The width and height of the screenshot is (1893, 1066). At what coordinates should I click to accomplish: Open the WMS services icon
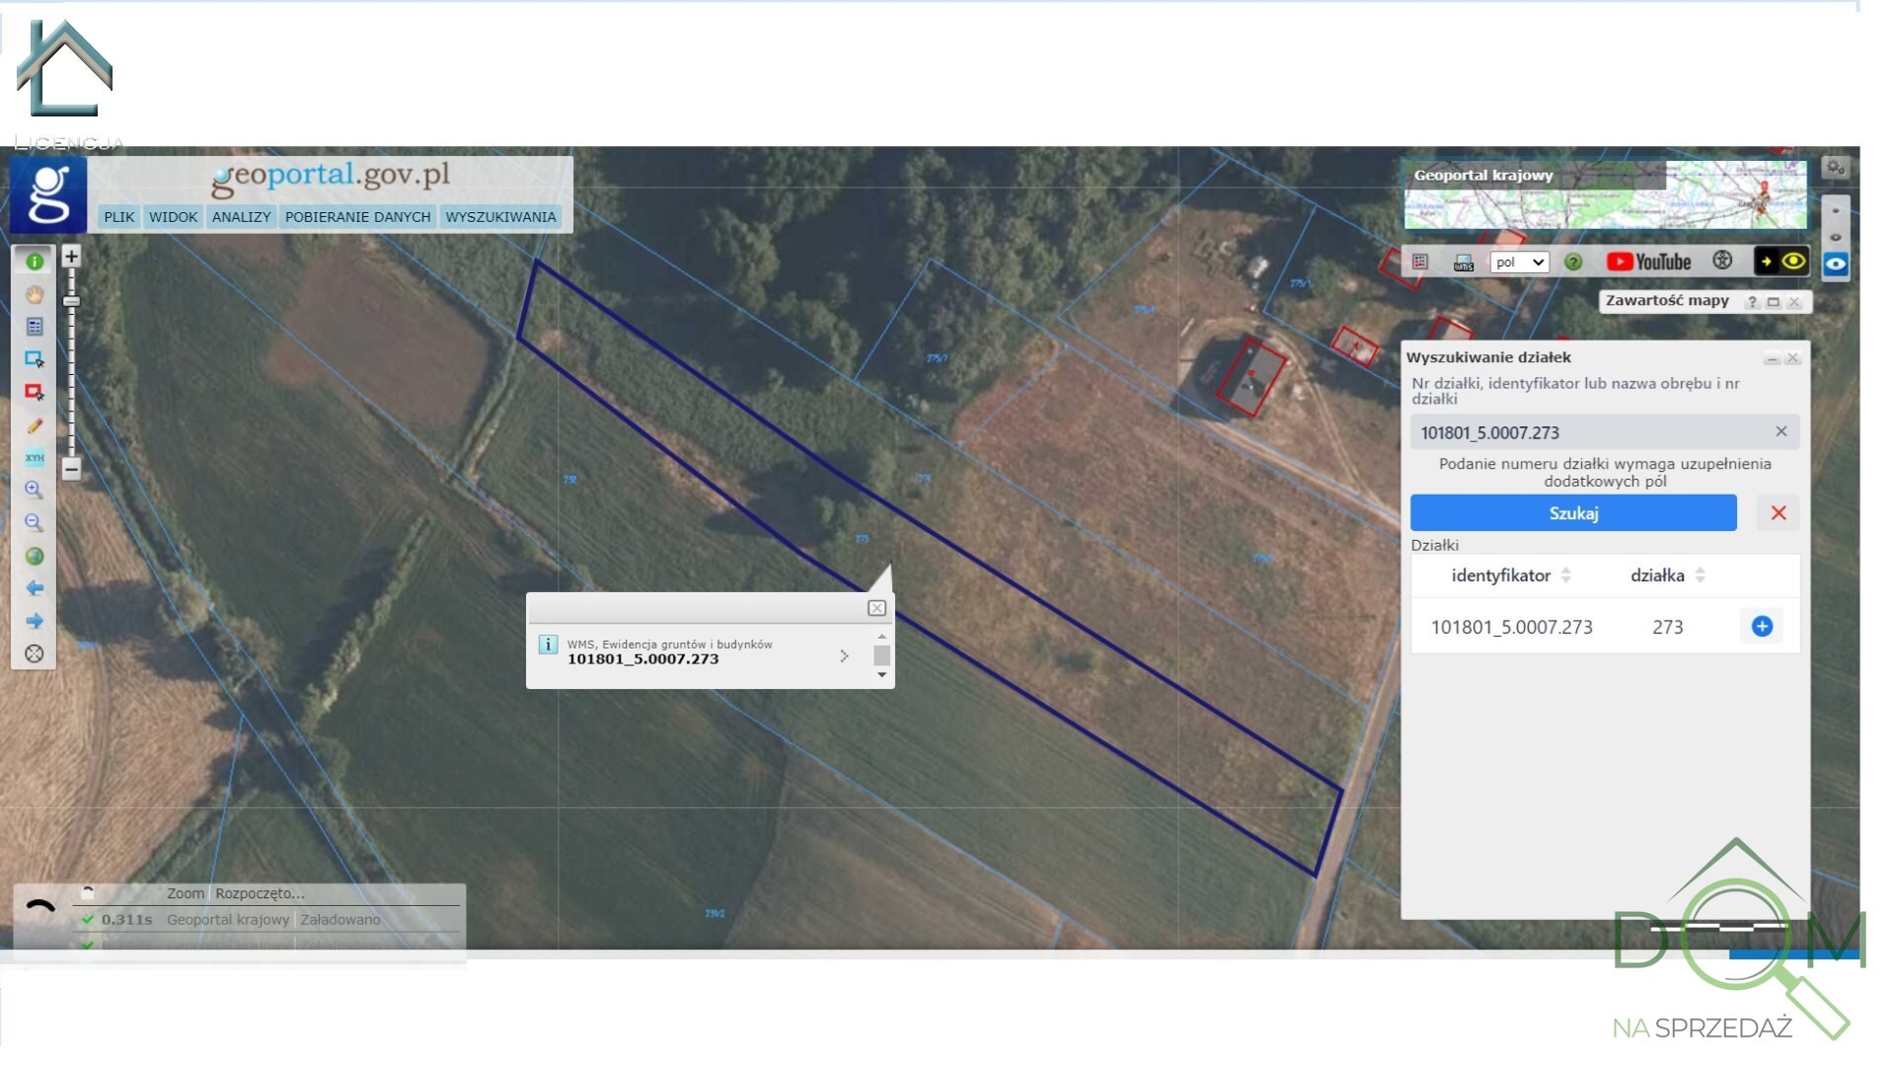pyautogui.click(x=1463, y=262)
